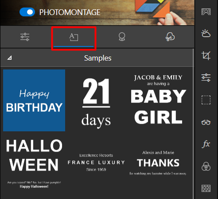This screenshot has height=199, width=218.
Task: Open the fx effects panel
Action: click(x=206, y=144)
